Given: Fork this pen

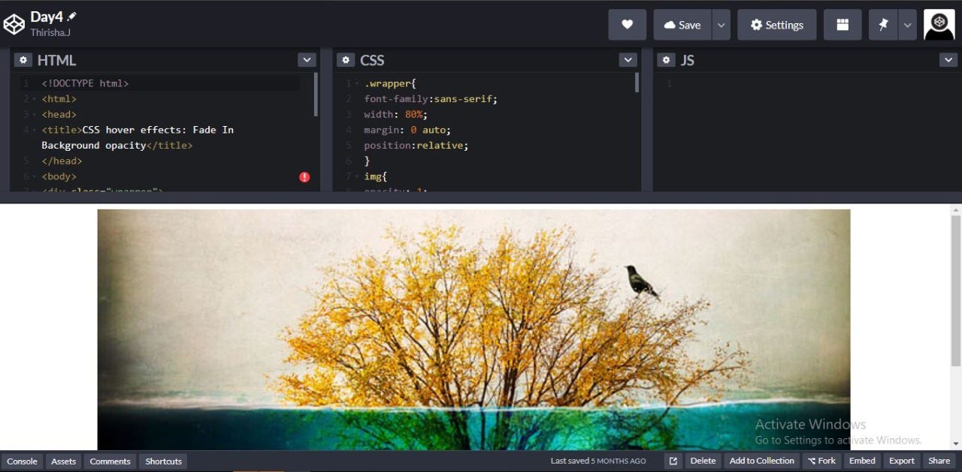Looking at the screenshot, I should point(821,461).
